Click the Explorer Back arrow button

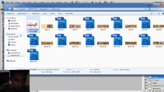[6, 9]
